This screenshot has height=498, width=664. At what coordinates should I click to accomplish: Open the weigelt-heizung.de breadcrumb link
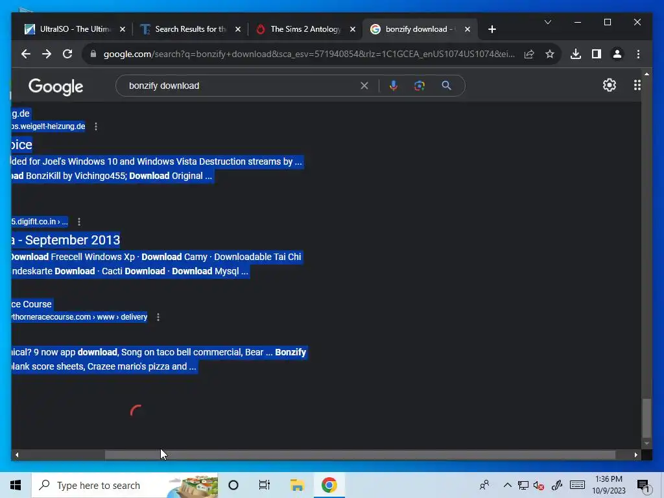coord(48,126)
